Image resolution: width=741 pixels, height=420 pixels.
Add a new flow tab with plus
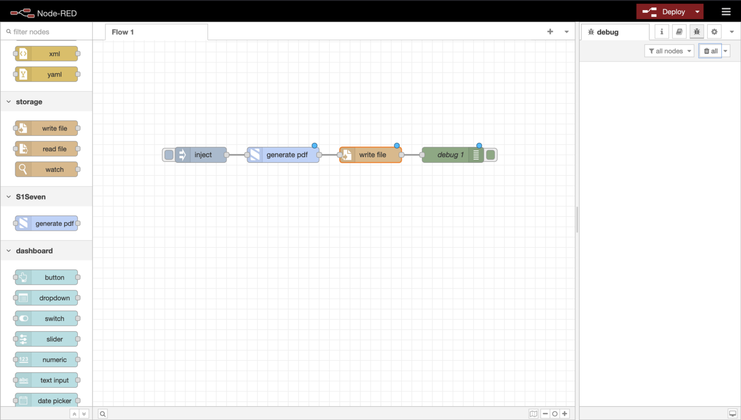tap(550, 32)
